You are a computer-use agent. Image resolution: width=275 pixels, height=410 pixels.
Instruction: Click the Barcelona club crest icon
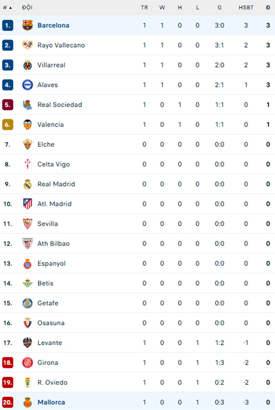(27, 25)
